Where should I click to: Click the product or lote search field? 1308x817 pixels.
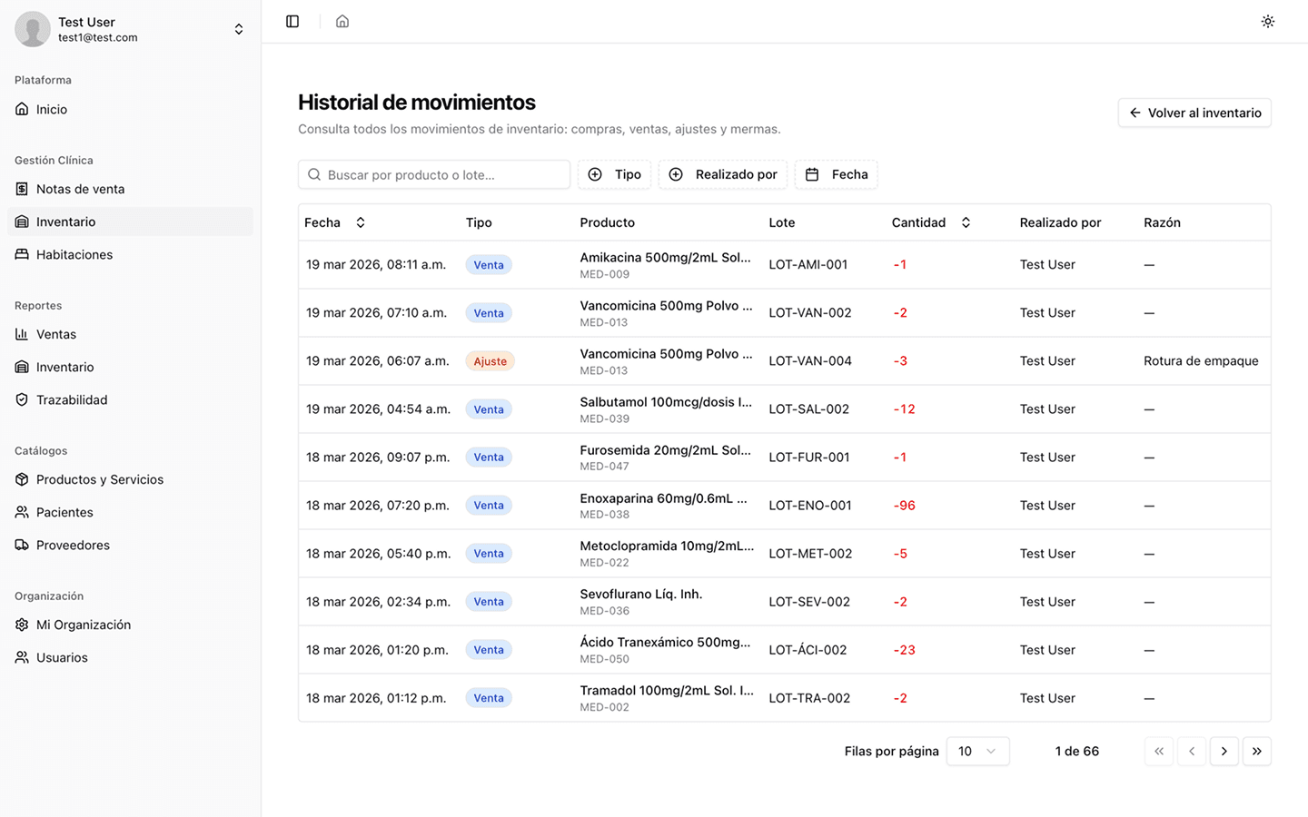434,175
